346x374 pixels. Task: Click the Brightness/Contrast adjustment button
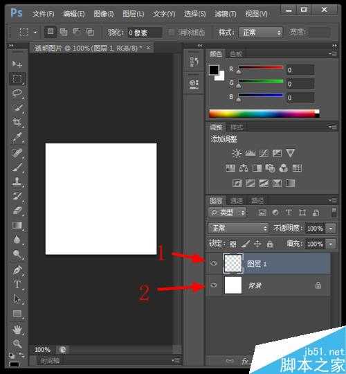237,153
